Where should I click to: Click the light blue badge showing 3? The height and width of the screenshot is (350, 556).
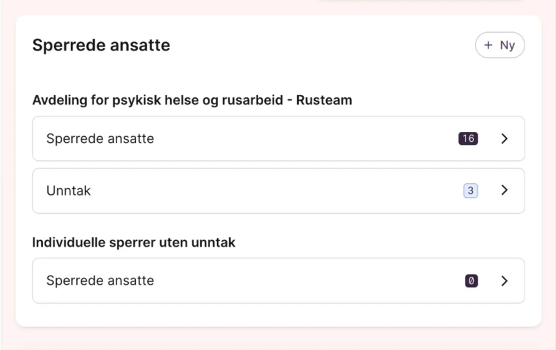tap(470, 190)
